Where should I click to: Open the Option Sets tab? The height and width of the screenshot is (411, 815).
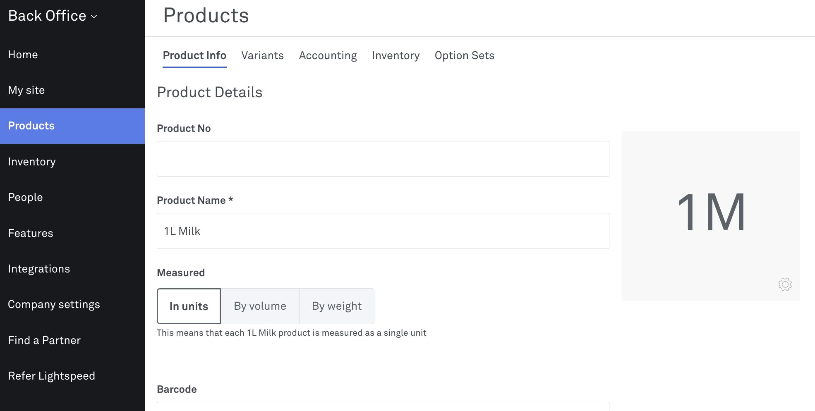tap(464, 55)
